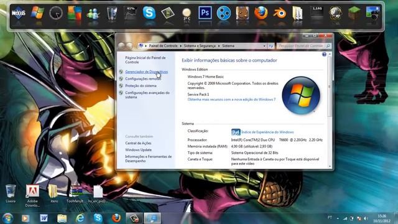This screenshot has width=398, height=224.
Task: Click scroll down arrow in system window
Action: click(x=330, y=167)
